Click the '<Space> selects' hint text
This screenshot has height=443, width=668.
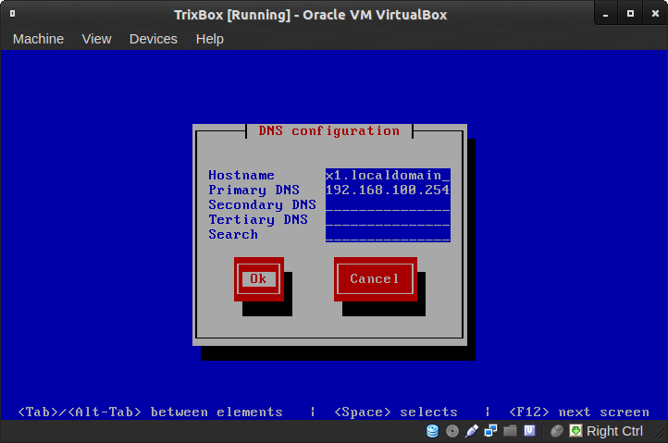[396, 412]
